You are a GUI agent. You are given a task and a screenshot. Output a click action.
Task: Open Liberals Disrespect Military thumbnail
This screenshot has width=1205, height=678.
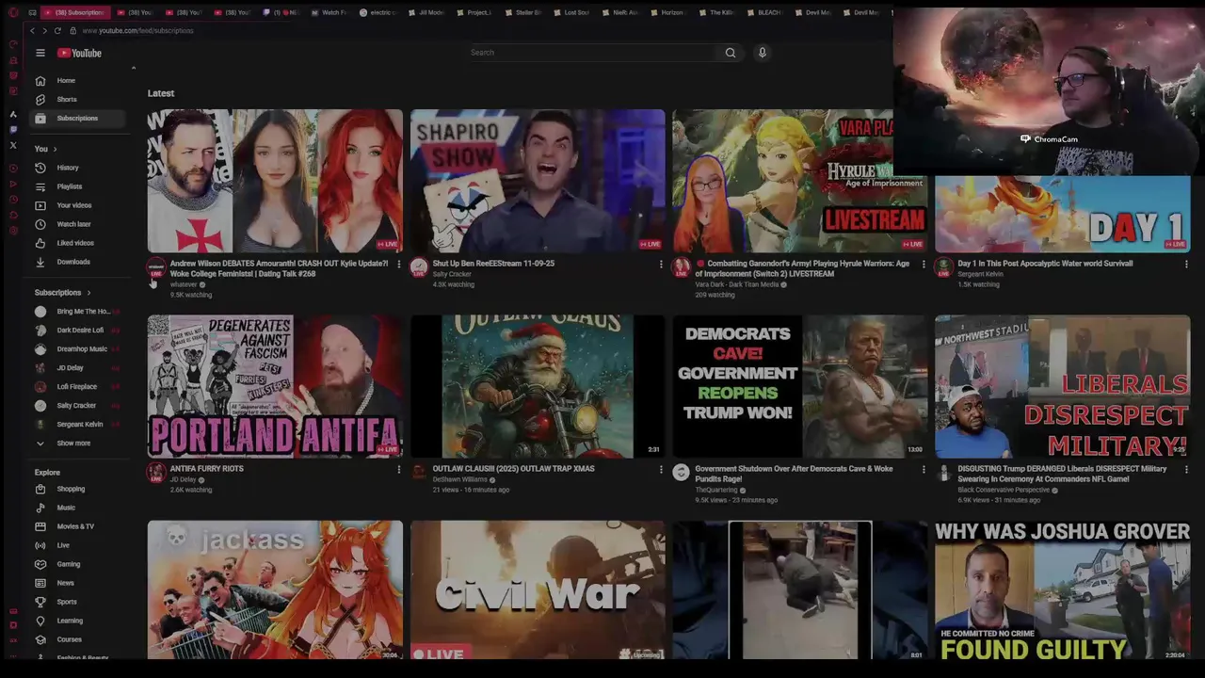coord(1063,386)
